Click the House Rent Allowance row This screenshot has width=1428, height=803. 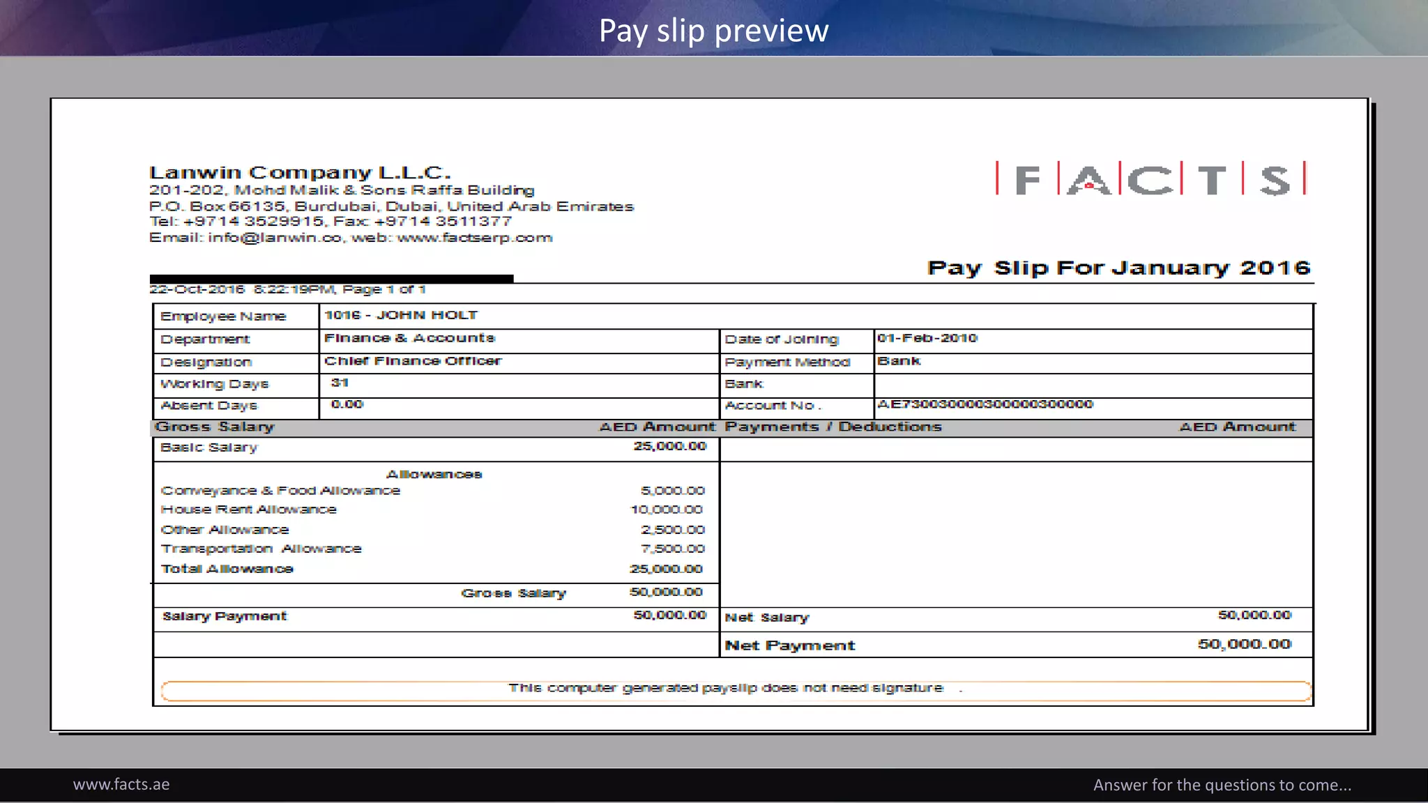tap(248, 510)
